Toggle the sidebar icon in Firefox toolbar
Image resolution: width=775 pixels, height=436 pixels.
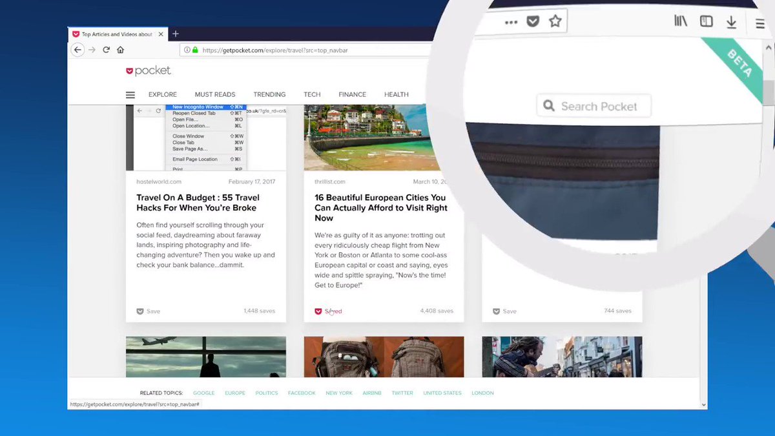707,21
